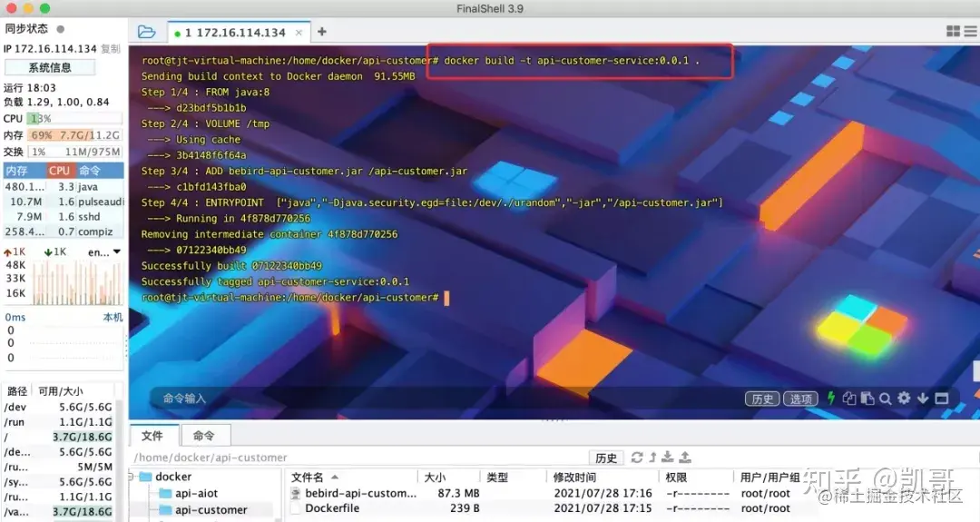Sort processes by 内存 column
980x522 pixels.
click(x=24, y=171)
